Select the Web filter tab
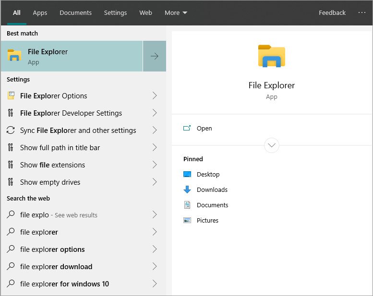Image resolution: width=373 pixels, height=296 pixels. (145, 13)
